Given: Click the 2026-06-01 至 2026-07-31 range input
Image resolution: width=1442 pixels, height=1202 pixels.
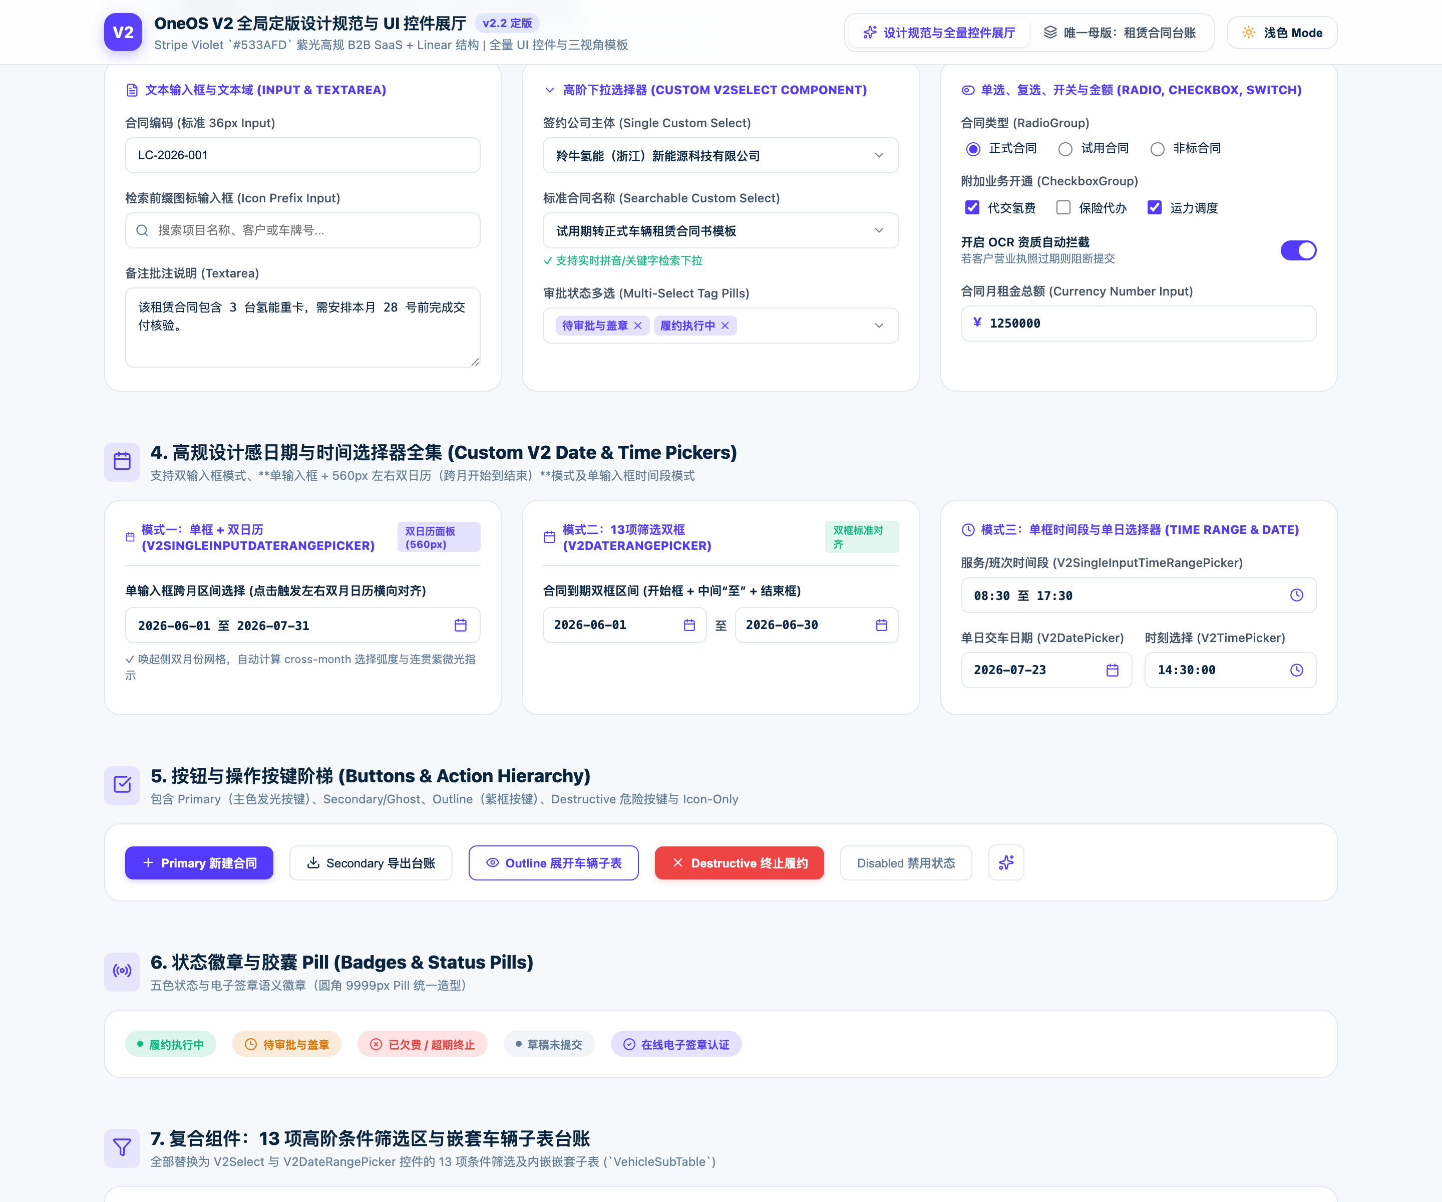Looking at the screenshot, I should [303, 625].
